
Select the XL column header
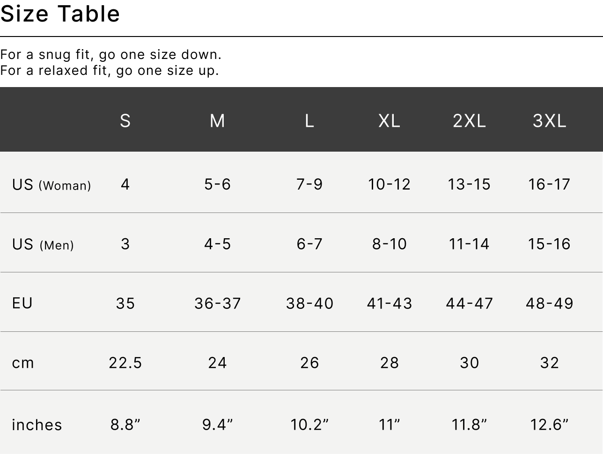coord(390,121)
